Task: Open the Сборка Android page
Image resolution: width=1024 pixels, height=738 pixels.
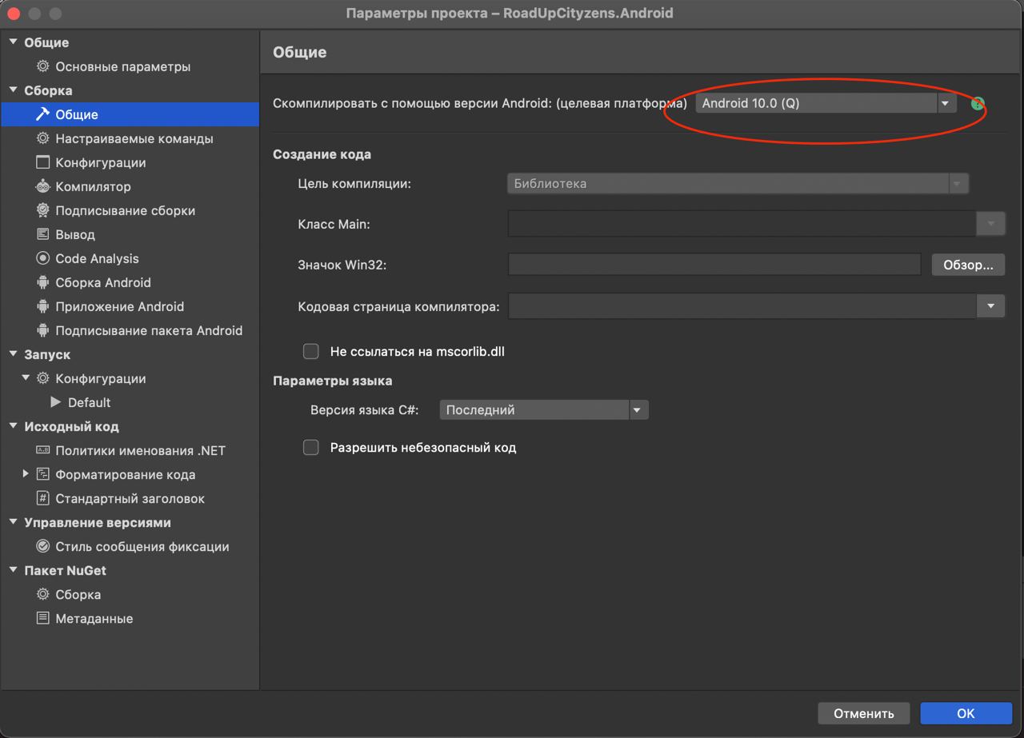Action: point(102,282)
